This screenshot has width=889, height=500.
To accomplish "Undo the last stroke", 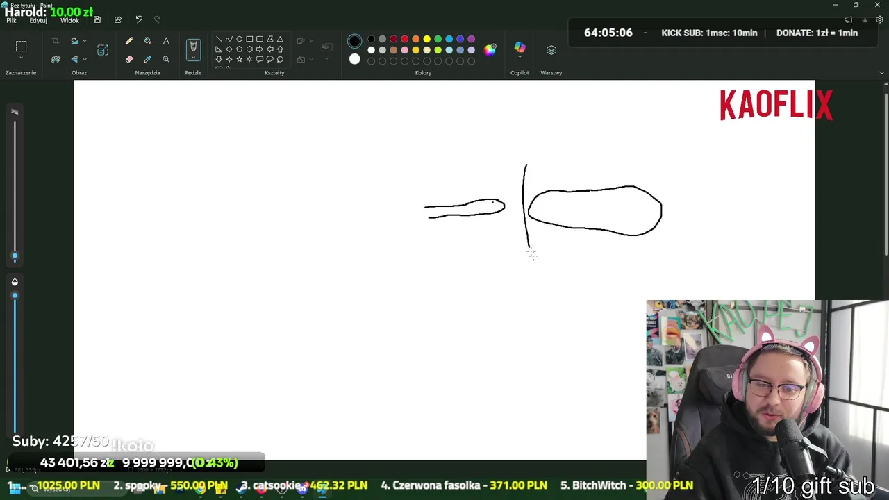I will click(139, 19).
